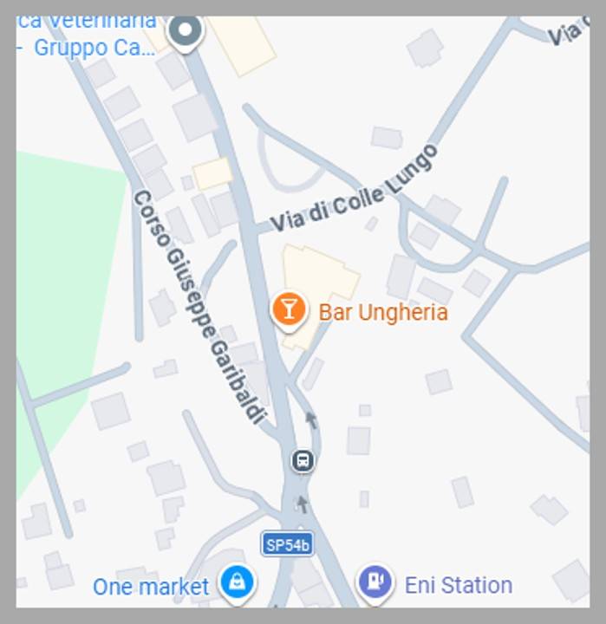
Task: Click the One market text label
Action: (x=151, y=587)
